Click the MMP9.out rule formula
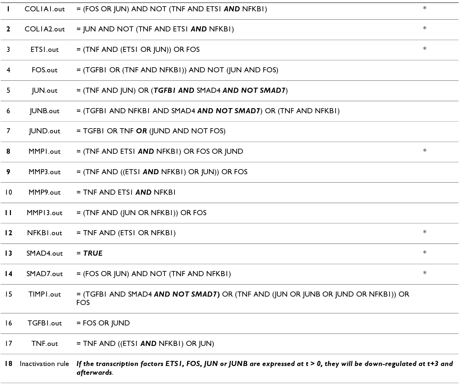This screenshot has width=460, height=385. click(x=126, y=192)
